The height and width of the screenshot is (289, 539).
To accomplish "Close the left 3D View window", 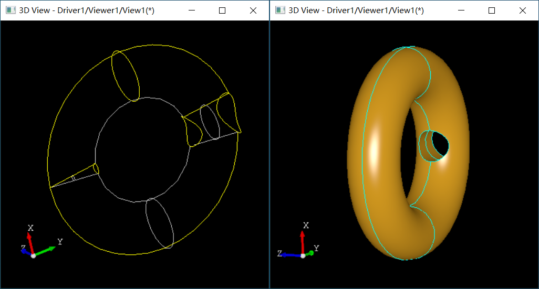I will tap(253, 10).
